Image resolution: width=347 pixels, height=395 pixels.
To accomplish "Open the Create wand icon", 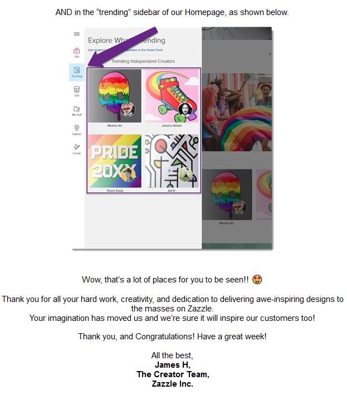I will click(x=77, y=149).
